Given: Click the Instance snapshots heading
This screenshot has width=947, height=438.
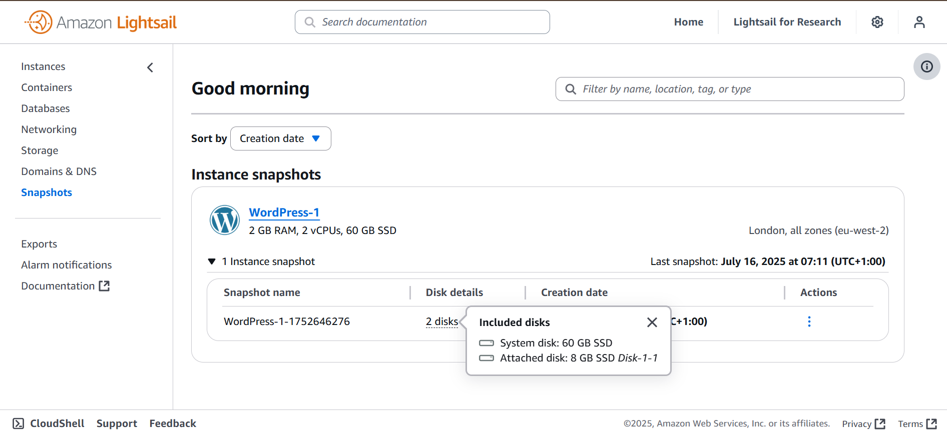Looking at the screenshot, I should point(256,174).
